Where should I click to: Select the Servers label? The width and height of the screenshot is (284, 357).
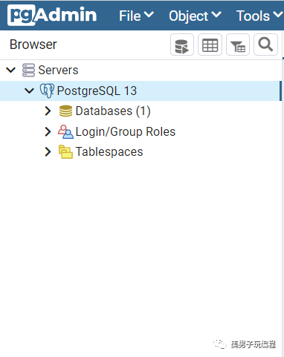(58, 70)
